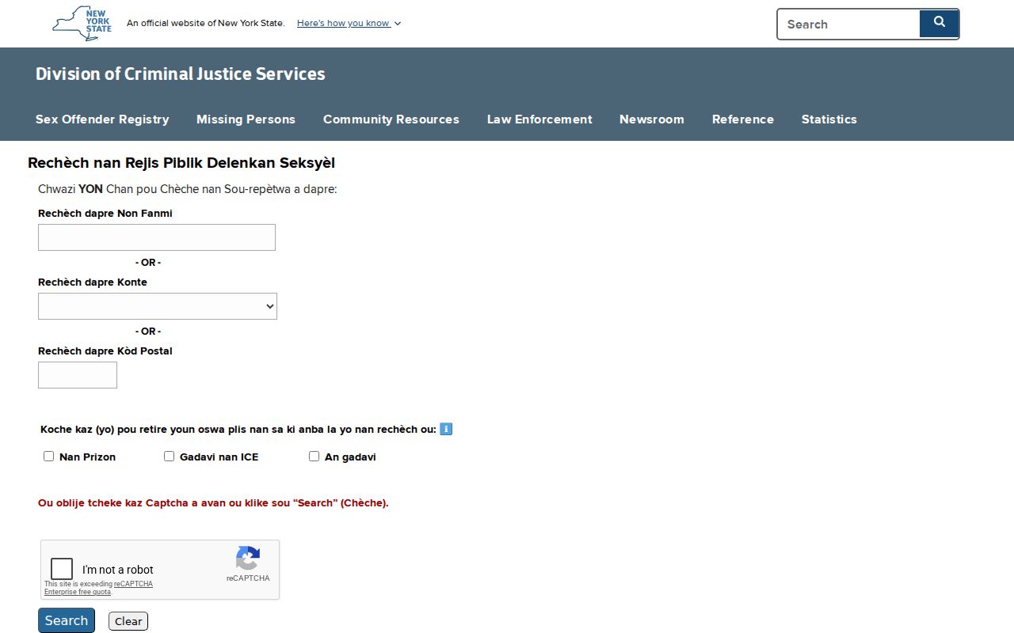Open the reCAPTCHA Enterprise free quota link
The image size is (1014, 633).
(x=98, y=588)
